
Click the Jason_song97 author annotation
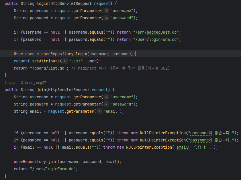(35, 83)
